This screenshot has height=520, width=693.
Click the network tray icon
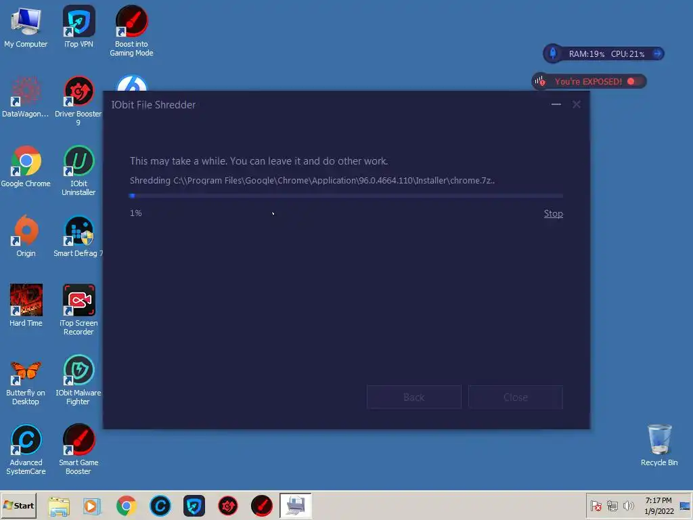coord(612,506)
